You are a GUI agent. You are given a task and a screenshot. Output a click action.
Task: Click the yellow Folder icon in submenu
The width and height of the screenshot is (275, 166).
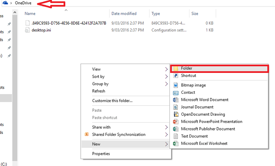tap(176, 68)
